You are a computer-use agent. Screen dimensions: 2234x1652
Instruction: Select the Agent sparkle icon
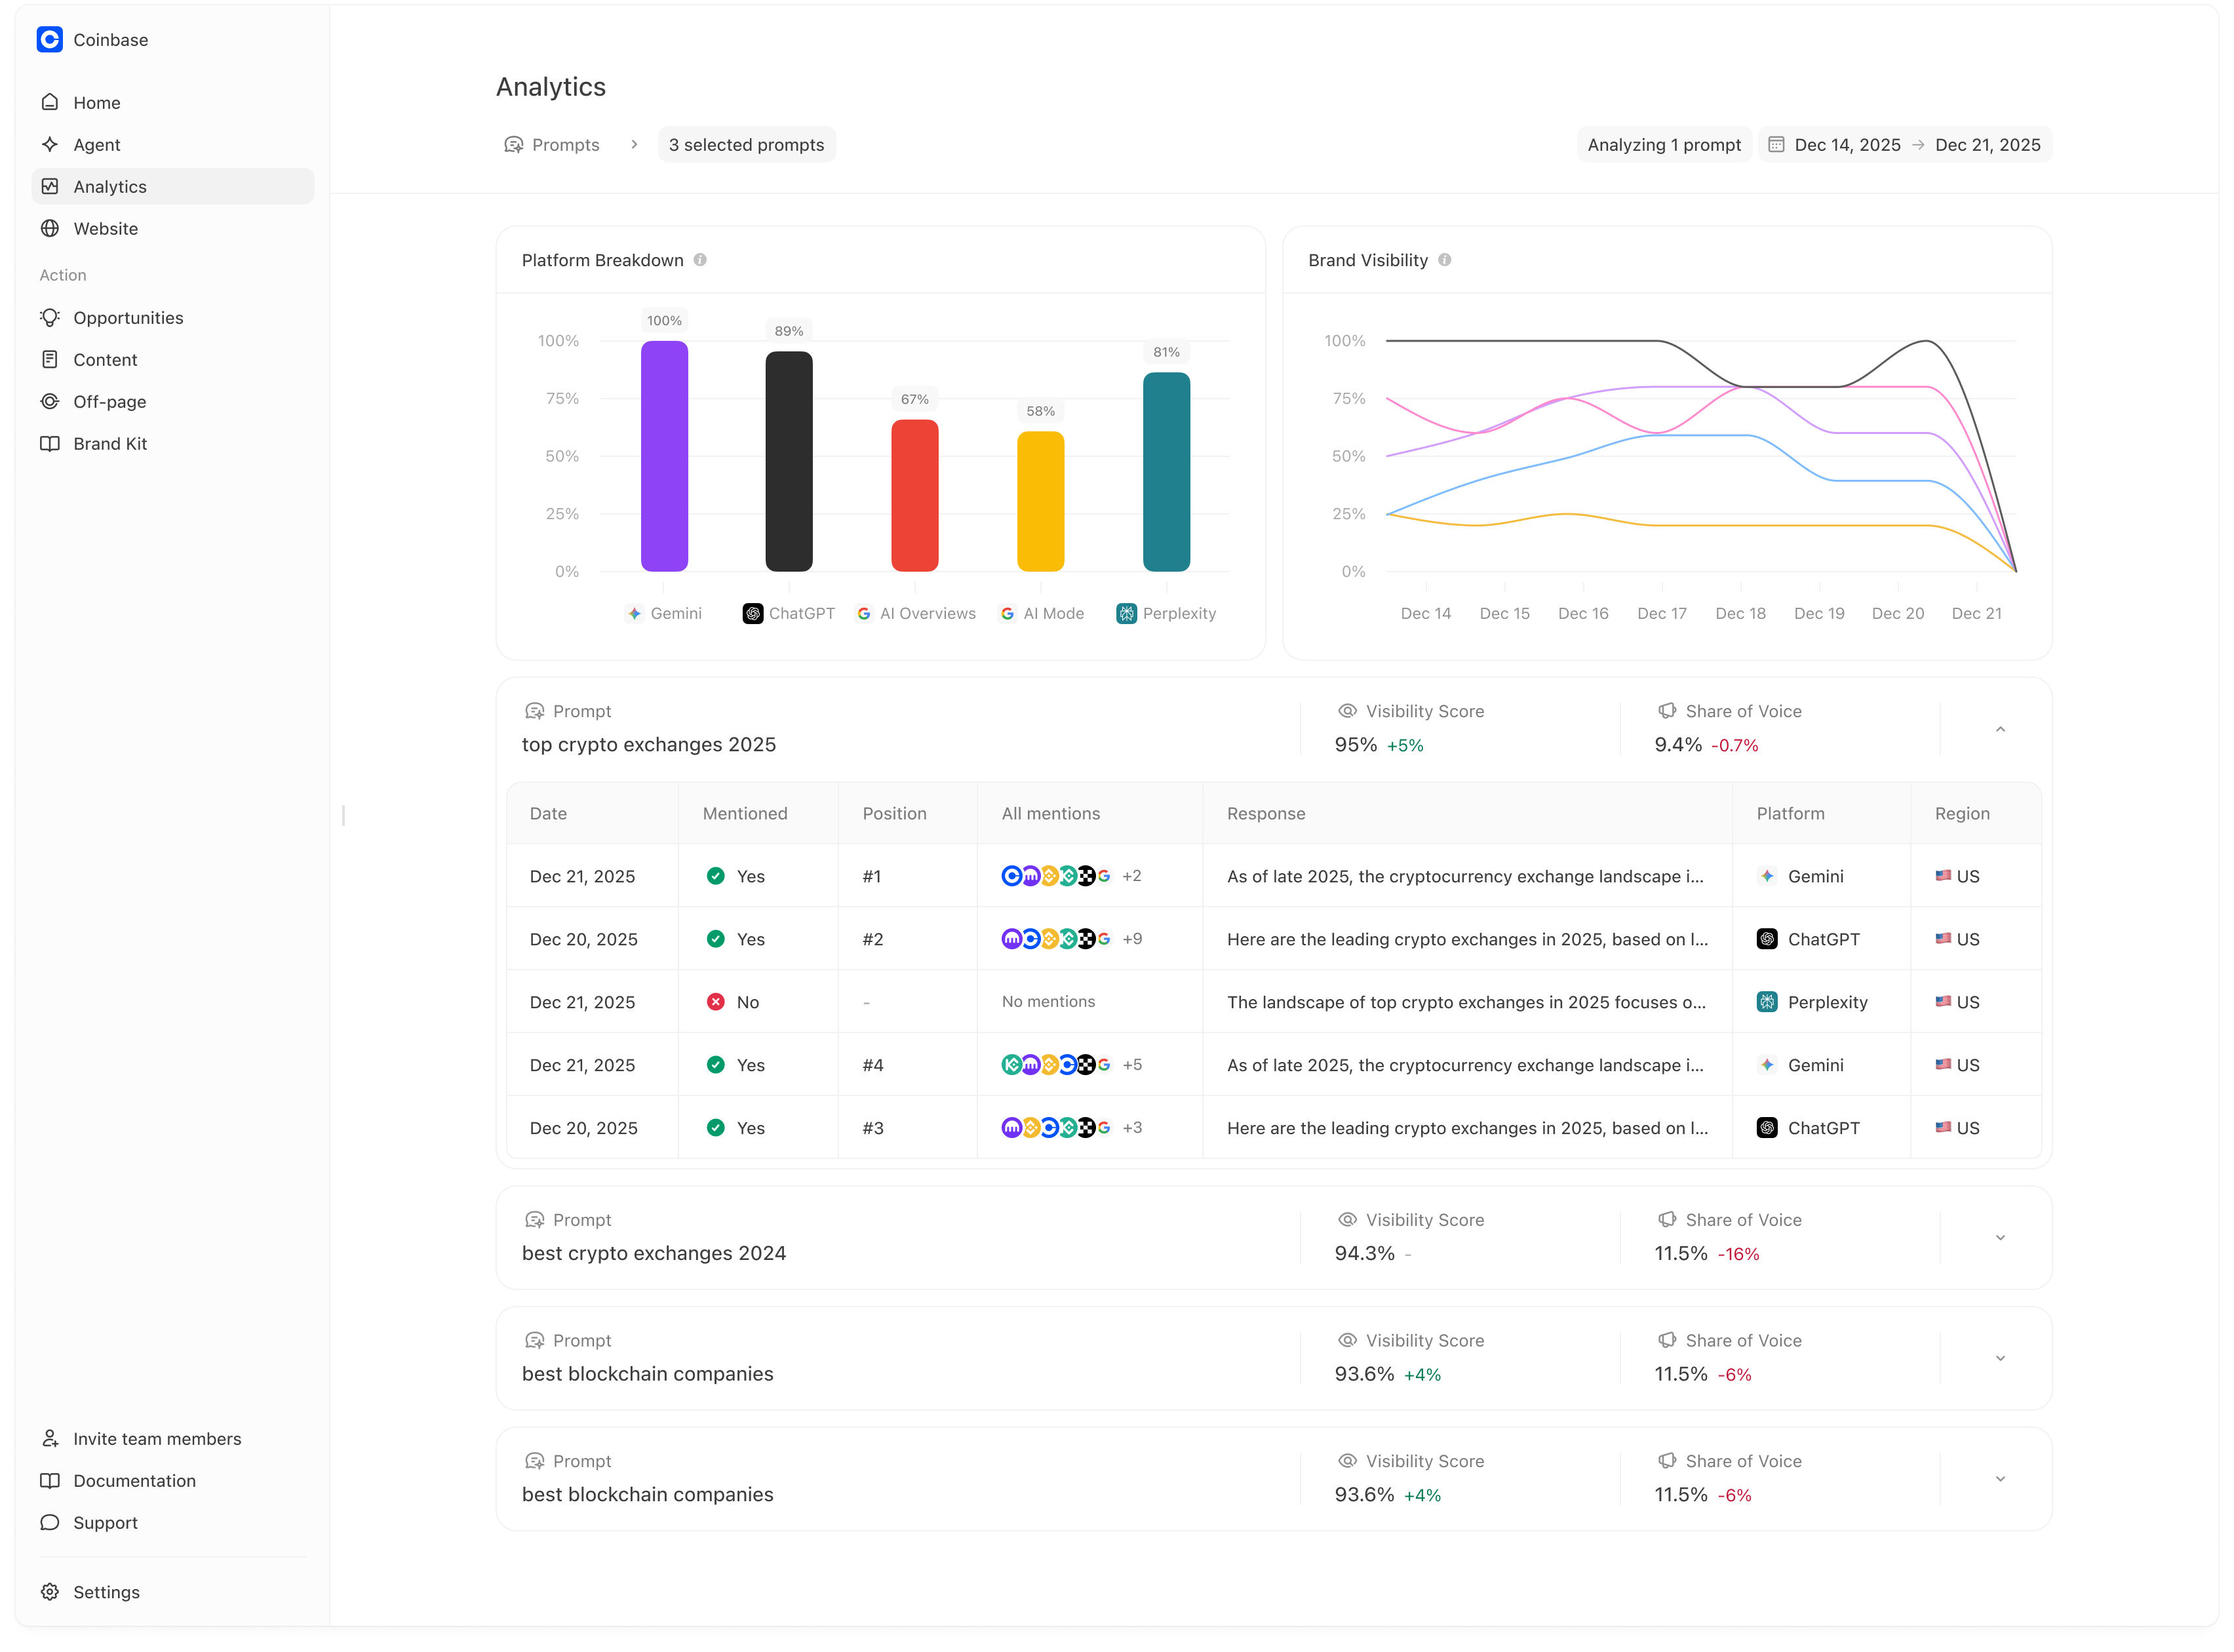tap(50, 144)
